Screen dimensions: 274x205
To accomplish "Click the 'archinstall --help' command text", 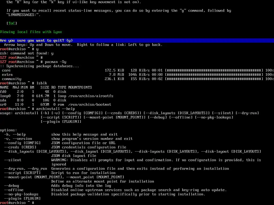I will (x=56, y=109).
